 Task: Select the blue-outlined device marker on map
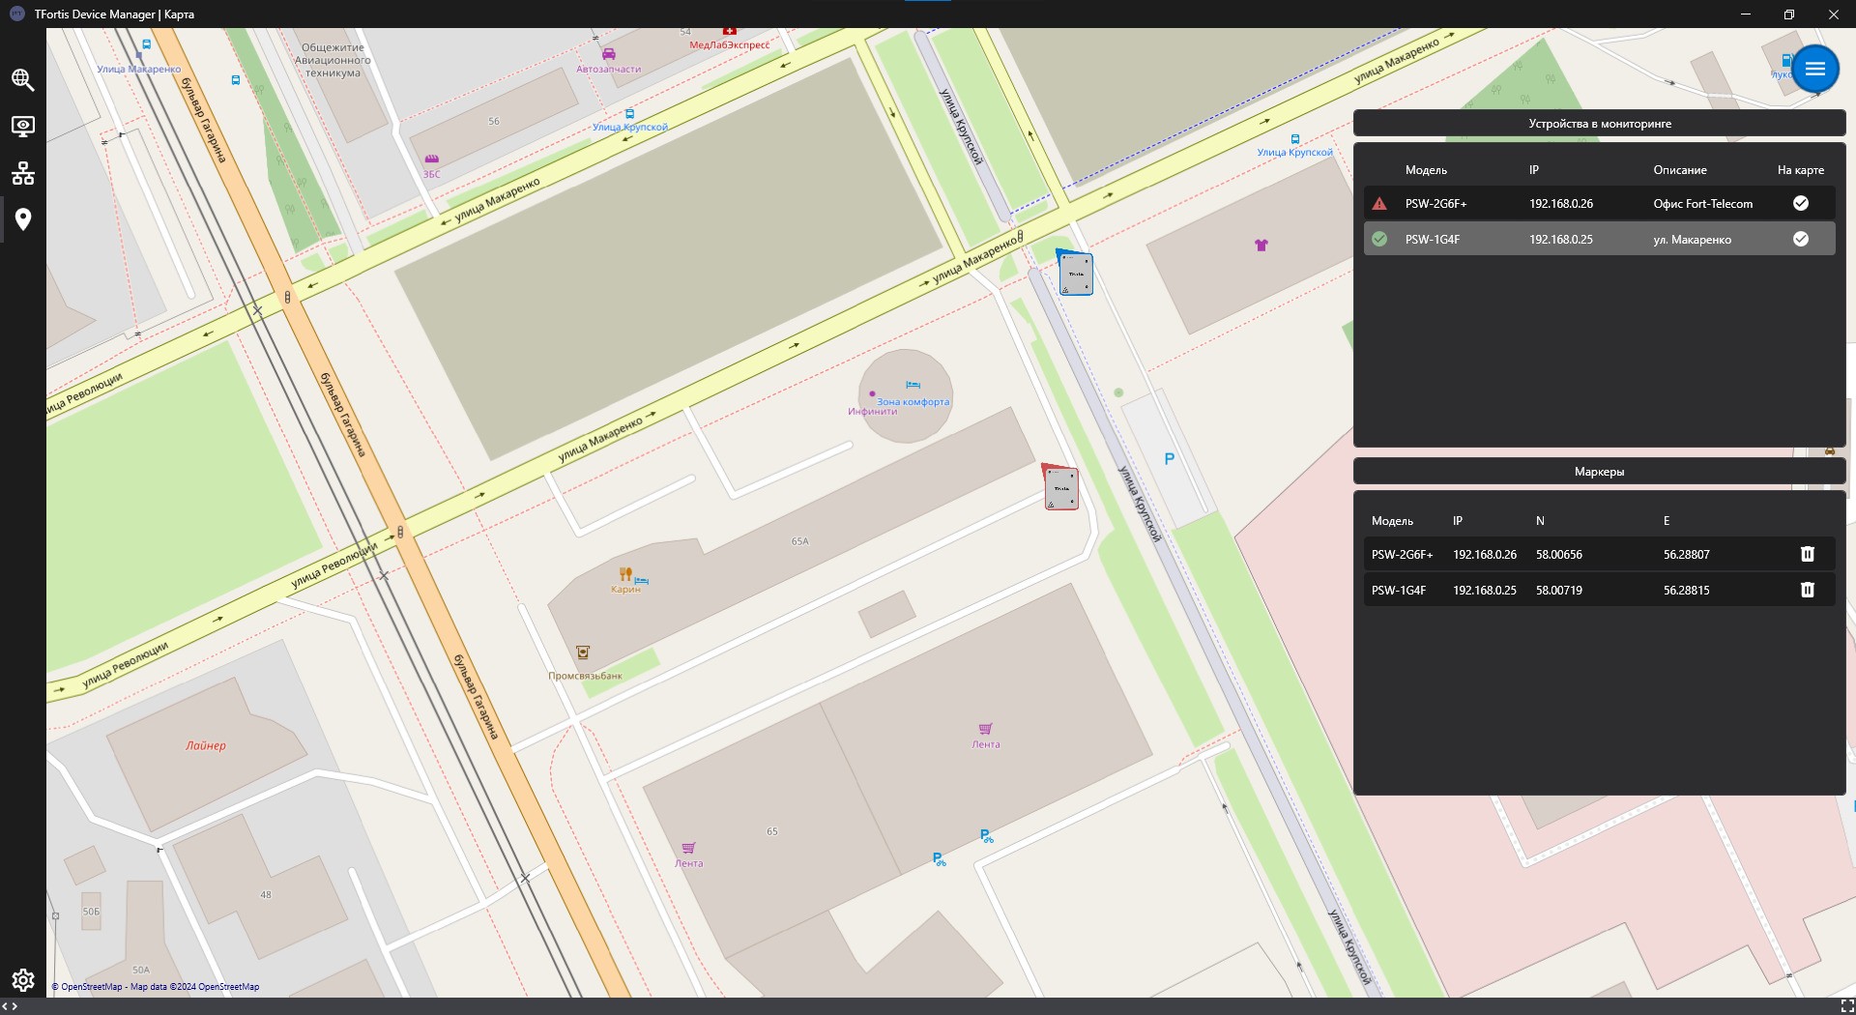(1075, 274)
